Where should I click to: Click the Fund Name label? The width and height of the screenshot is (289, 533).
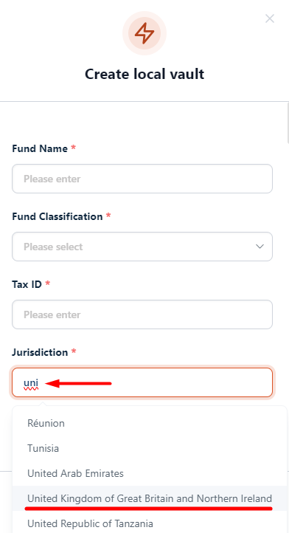pos(40,148)
